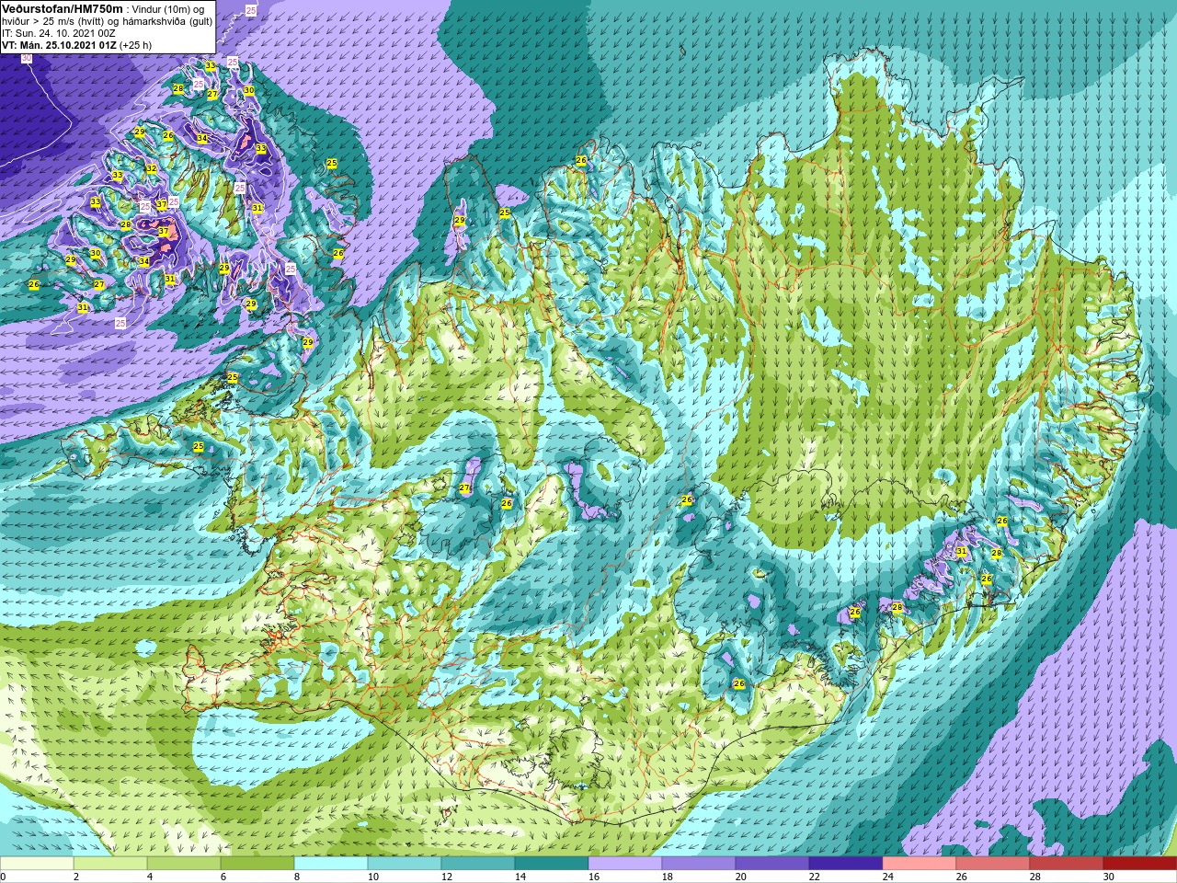Click the yellow gust label '32'

[151, 168]
